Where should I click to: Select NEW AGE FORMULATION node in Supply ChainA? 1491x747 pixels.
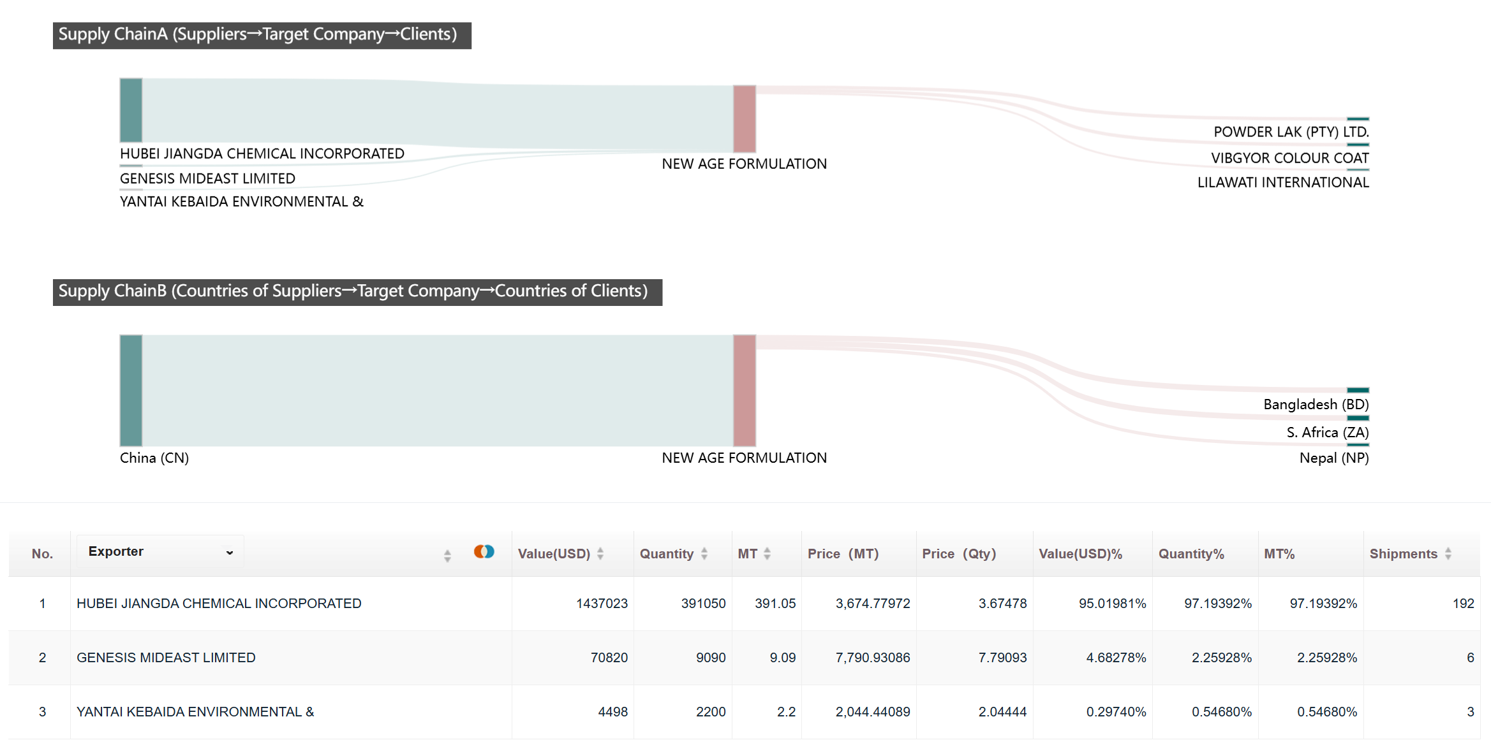point(745,119)
